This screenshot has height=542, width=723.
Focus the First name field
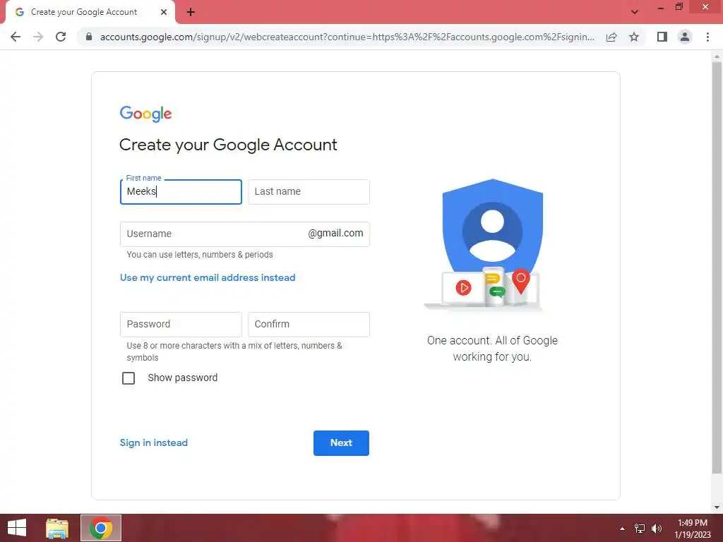point(181,192)
